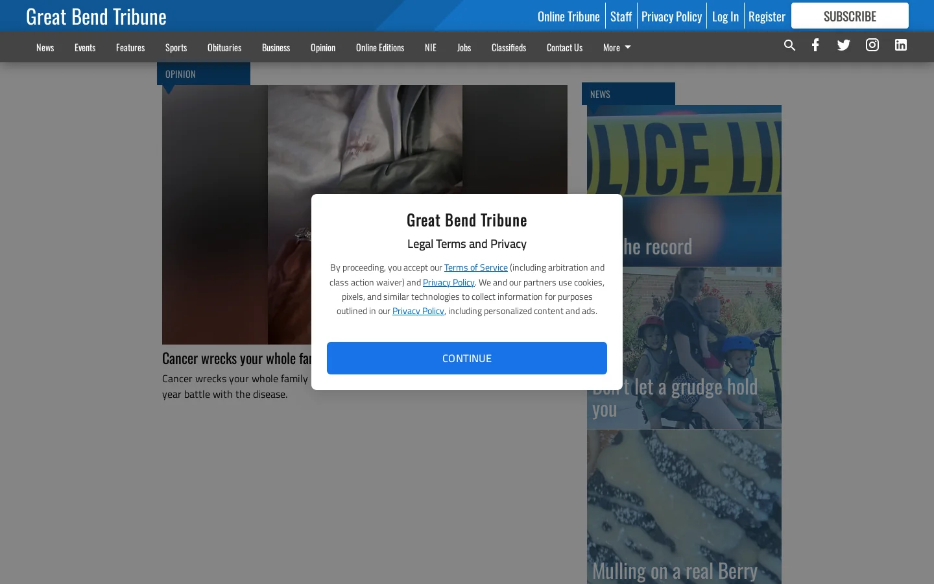Open the 'Mulling on a real Berry' story
Screen dimensions: 934x584
(684, 507)
